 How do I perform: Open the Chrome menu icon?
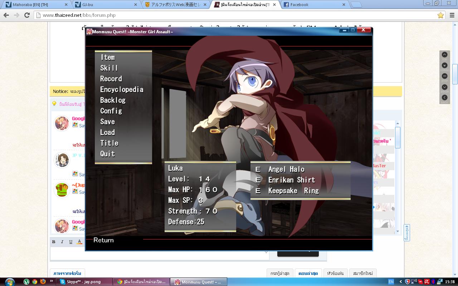(451, 15)
